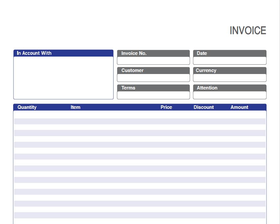Select the Invoice No. header label
The width and height of the screenshot is (280, 224).
point(132,53)
